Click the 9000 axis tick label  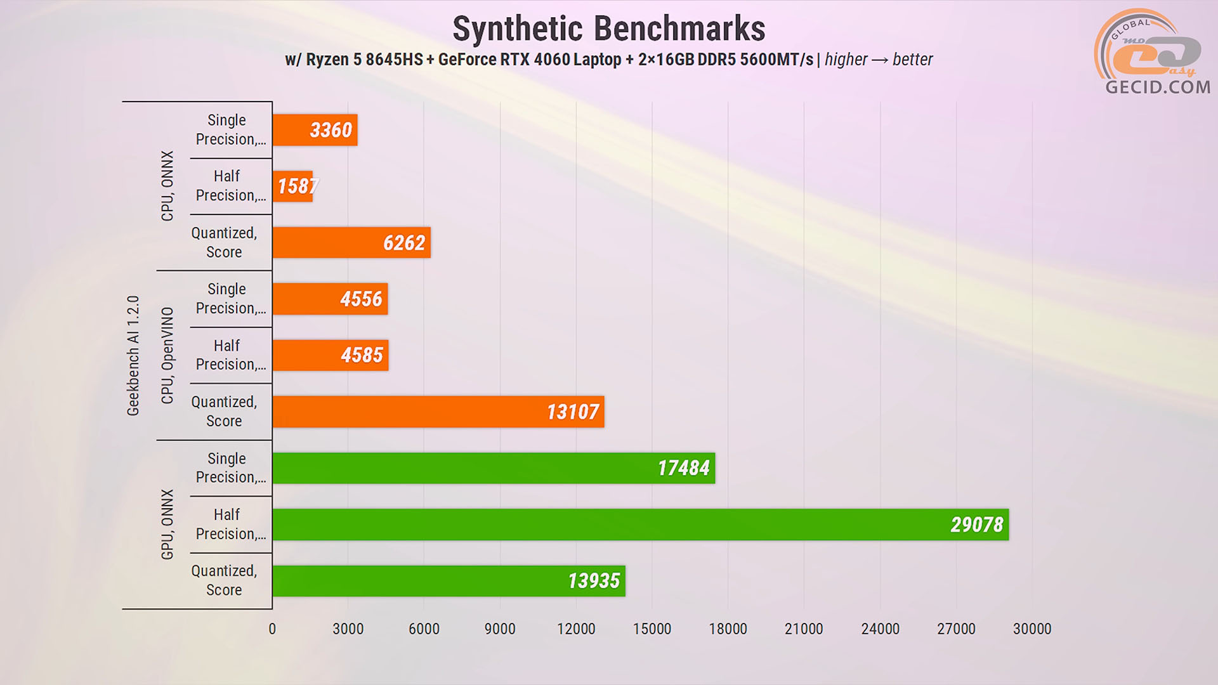500,629
